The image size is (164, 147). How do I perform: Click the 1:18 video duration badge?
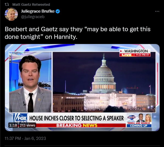(13, 125)
